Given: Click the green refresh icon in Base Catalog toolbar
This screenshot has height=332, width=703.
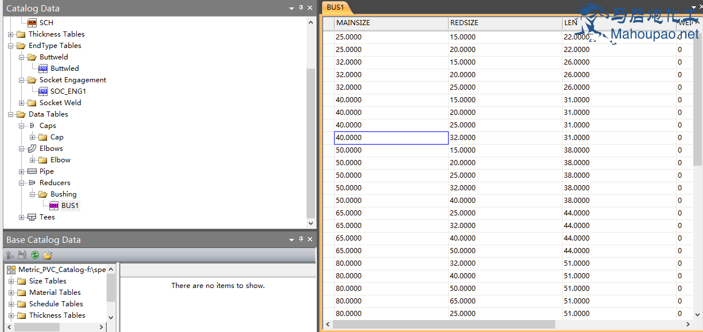Looking at the screenshot, I should click(35, 255).
